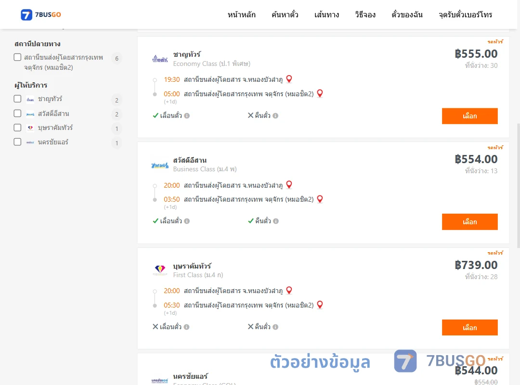Viewport: 520px width, 385px height.
Task: Enable the บุษราคัมทัวร์ operator filter
Action: (x=18, y=128)
